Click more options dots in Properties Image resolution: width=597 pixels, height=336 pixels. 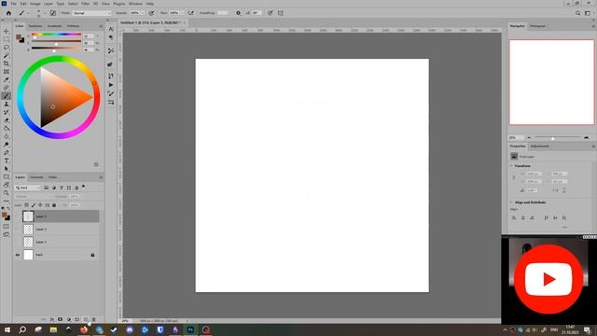tap(564, 227)
